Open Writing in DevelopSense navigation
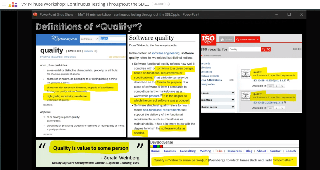Screen dimensions: 320x170 tap(205, 151)
